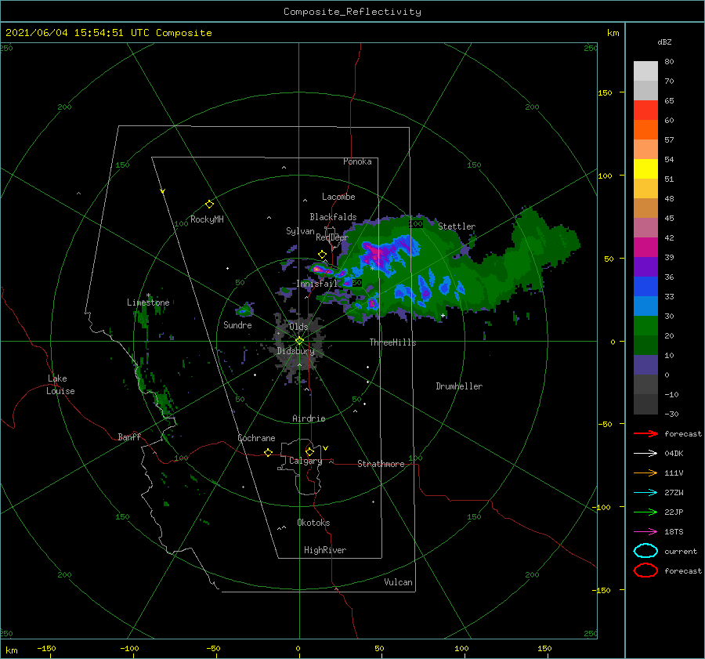Viewport: 705px width, 659px height.
Task: Click the Banff city label
Action: [x=129, y=437]
